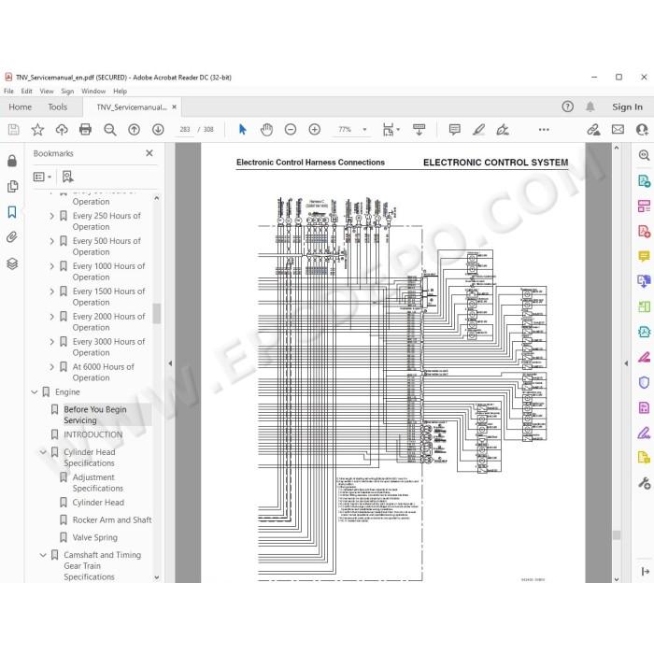The image size is (654, 654).
Task: Zoom in with the plus icon
Action: click(315, 130)
